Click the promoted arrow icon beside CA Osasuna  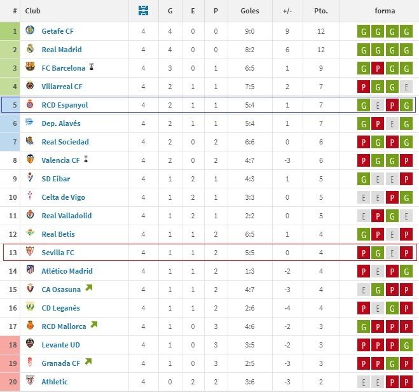point(88,289)
